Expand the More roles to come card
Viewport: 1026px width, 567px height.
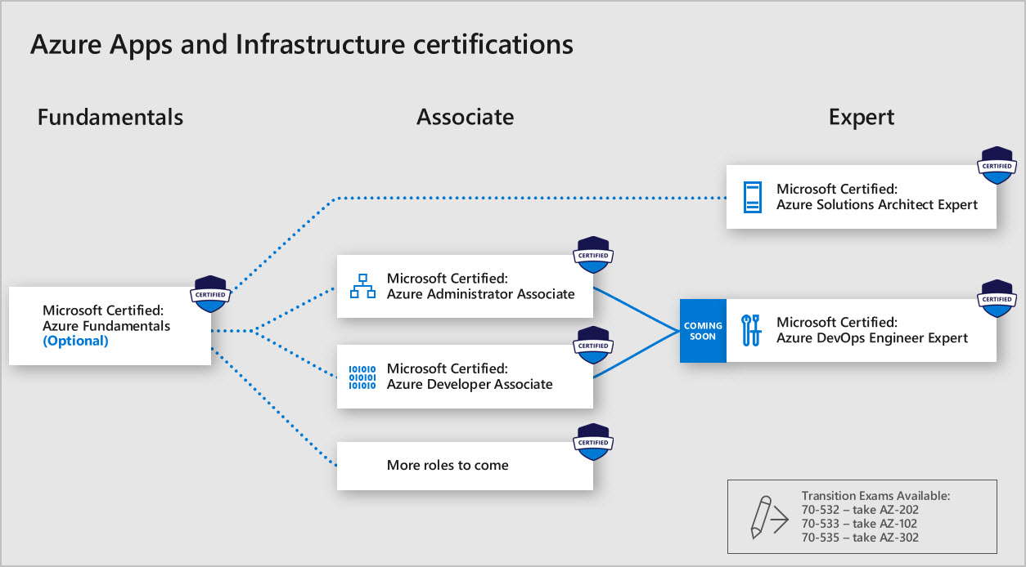[x=465, y=465]
